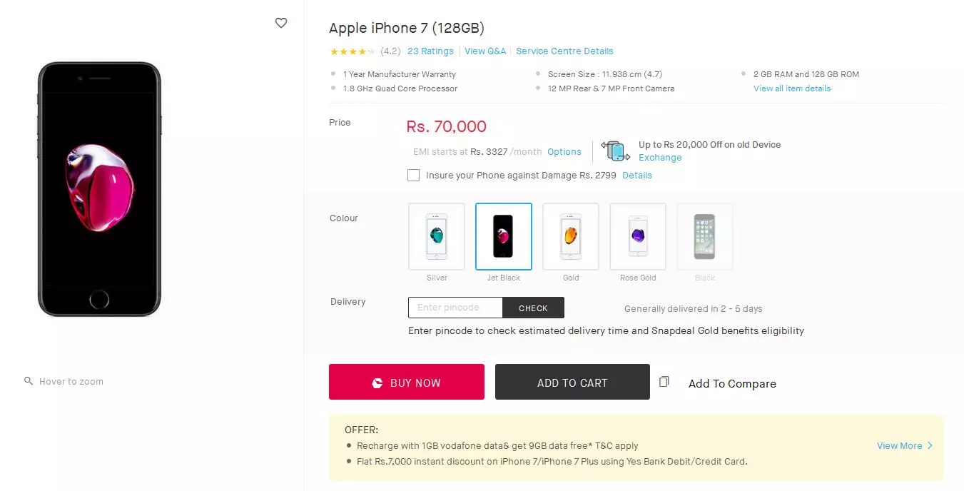This screenshot has height=491, width=964.
Task: Tick the phone damage insurance checkbox
Action: (x=413, y=176)
